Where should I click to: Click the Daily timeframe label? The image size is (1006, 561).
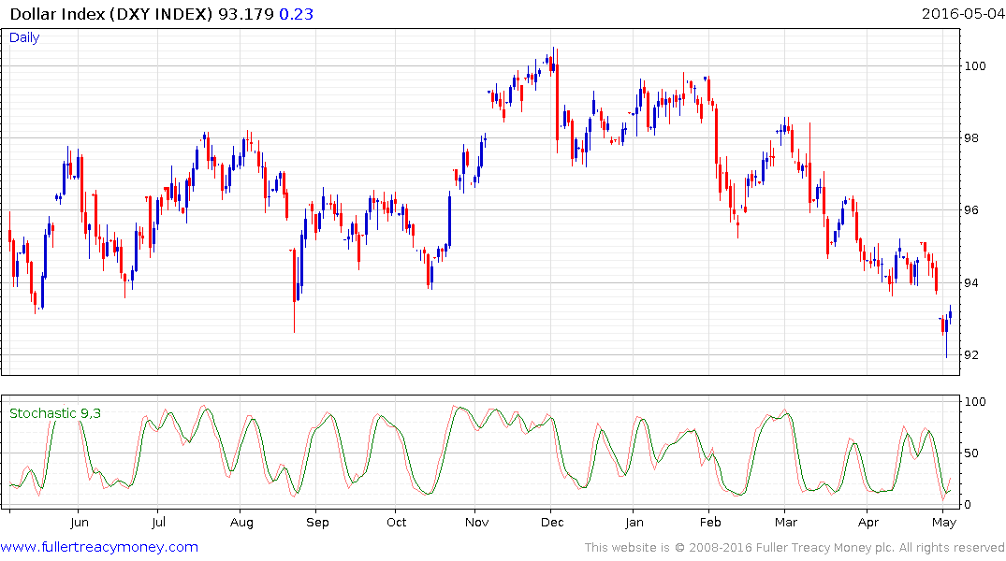[x=24, y=37]
